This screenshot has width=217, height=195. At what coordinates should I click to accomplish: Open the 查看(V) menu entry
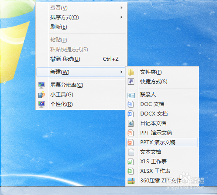point(81,8)
